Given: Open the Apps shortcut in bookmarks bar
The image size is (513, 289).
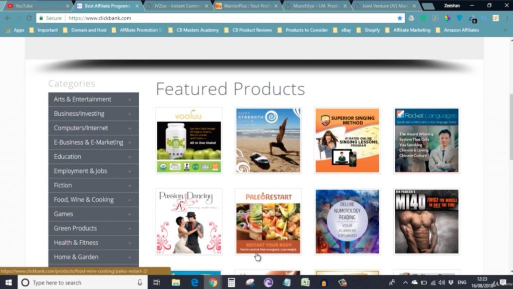Looking at the screenshot, I should 15,30.
